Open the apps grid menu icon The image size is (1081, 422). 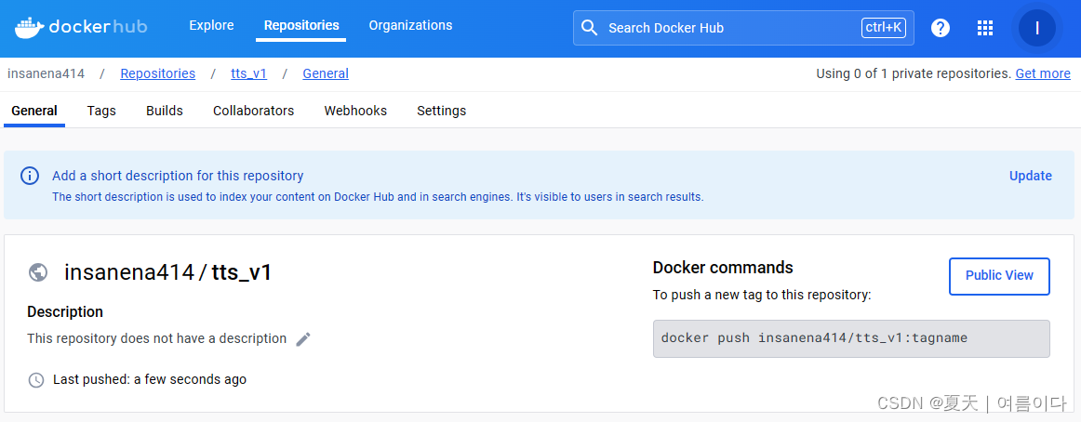pyautogui.click(x=985, y=28)
